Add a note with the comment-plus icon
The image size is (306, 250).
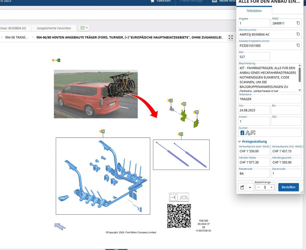(253, 133)
